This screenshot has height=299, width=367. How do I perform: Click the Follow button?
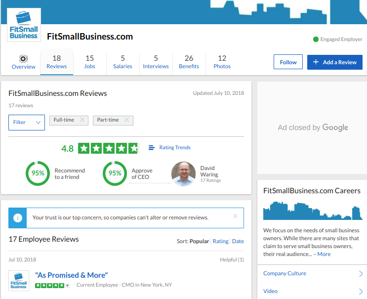pyautogui.click(x=288, y=62)
